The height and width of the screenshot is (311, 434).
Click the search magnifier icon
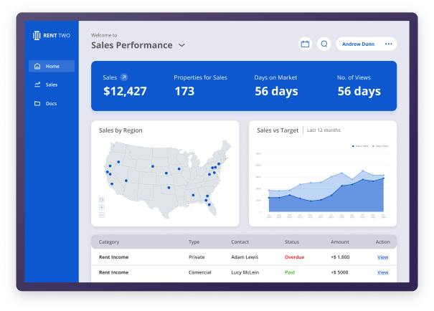click(x=324, y=44)
